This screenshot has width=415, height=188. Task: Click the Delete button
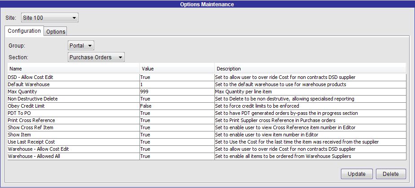[391, 174]
